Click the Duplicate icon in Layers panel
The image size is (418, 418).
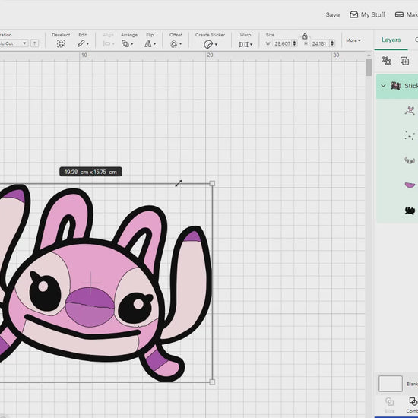404,61
